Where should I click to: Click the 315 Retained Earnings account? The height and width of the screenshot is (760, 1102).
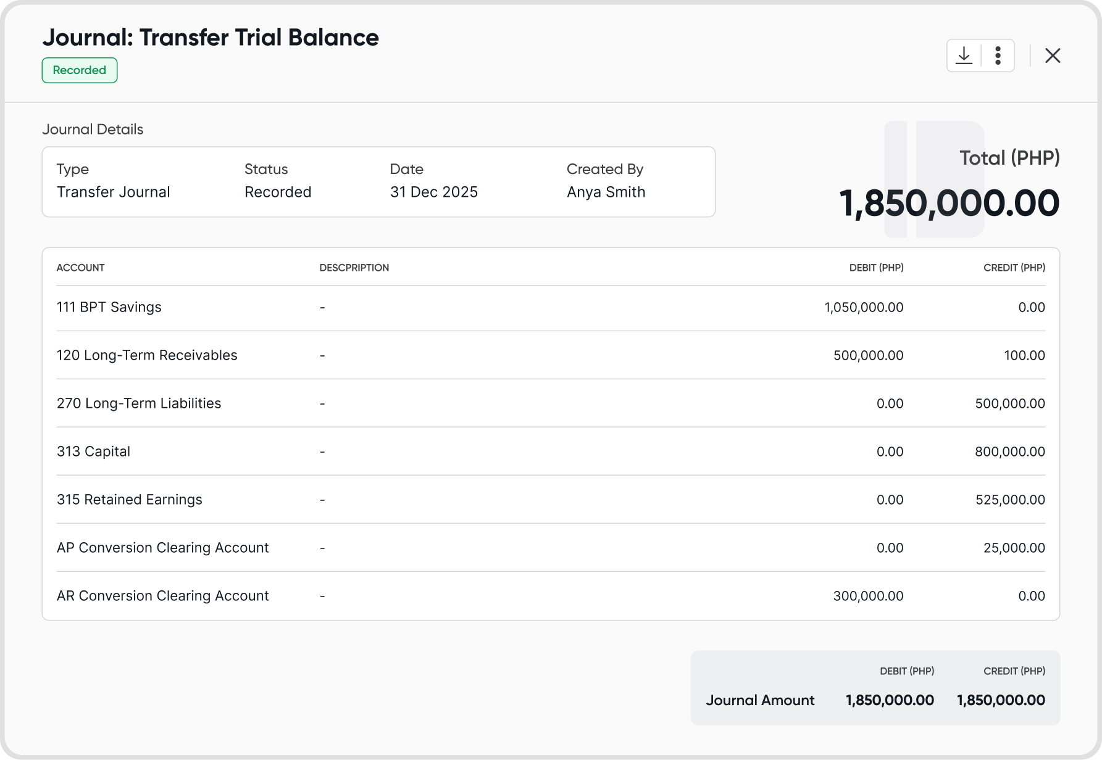[x=130, y=500]
